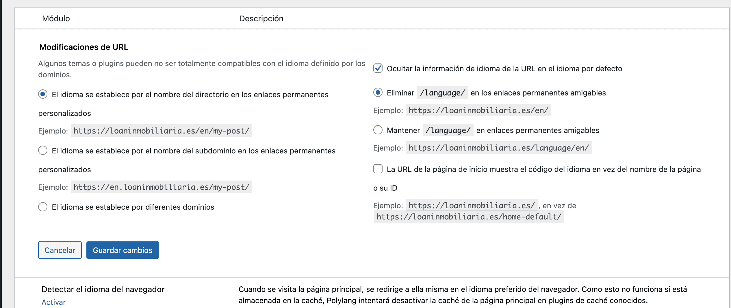Click the note about theme and plugin compatibility
This screenshot has height=308, width=731.
(201, 69)
